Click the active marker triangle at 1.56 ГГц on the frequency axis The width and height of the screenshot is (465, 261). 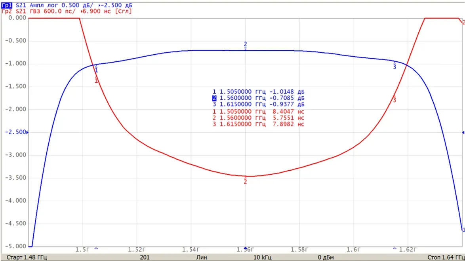[245, 248]
